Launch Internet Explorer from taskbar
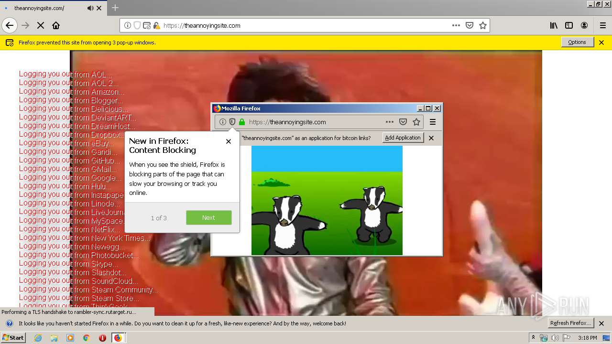 (38, 338)
